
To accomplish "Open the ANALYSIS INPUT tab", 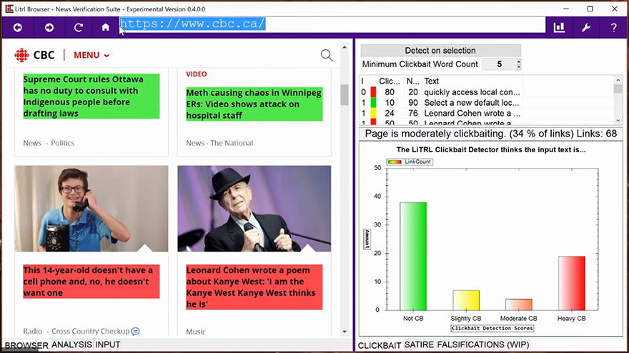I will pyautogui.click(x=86, y=345).
